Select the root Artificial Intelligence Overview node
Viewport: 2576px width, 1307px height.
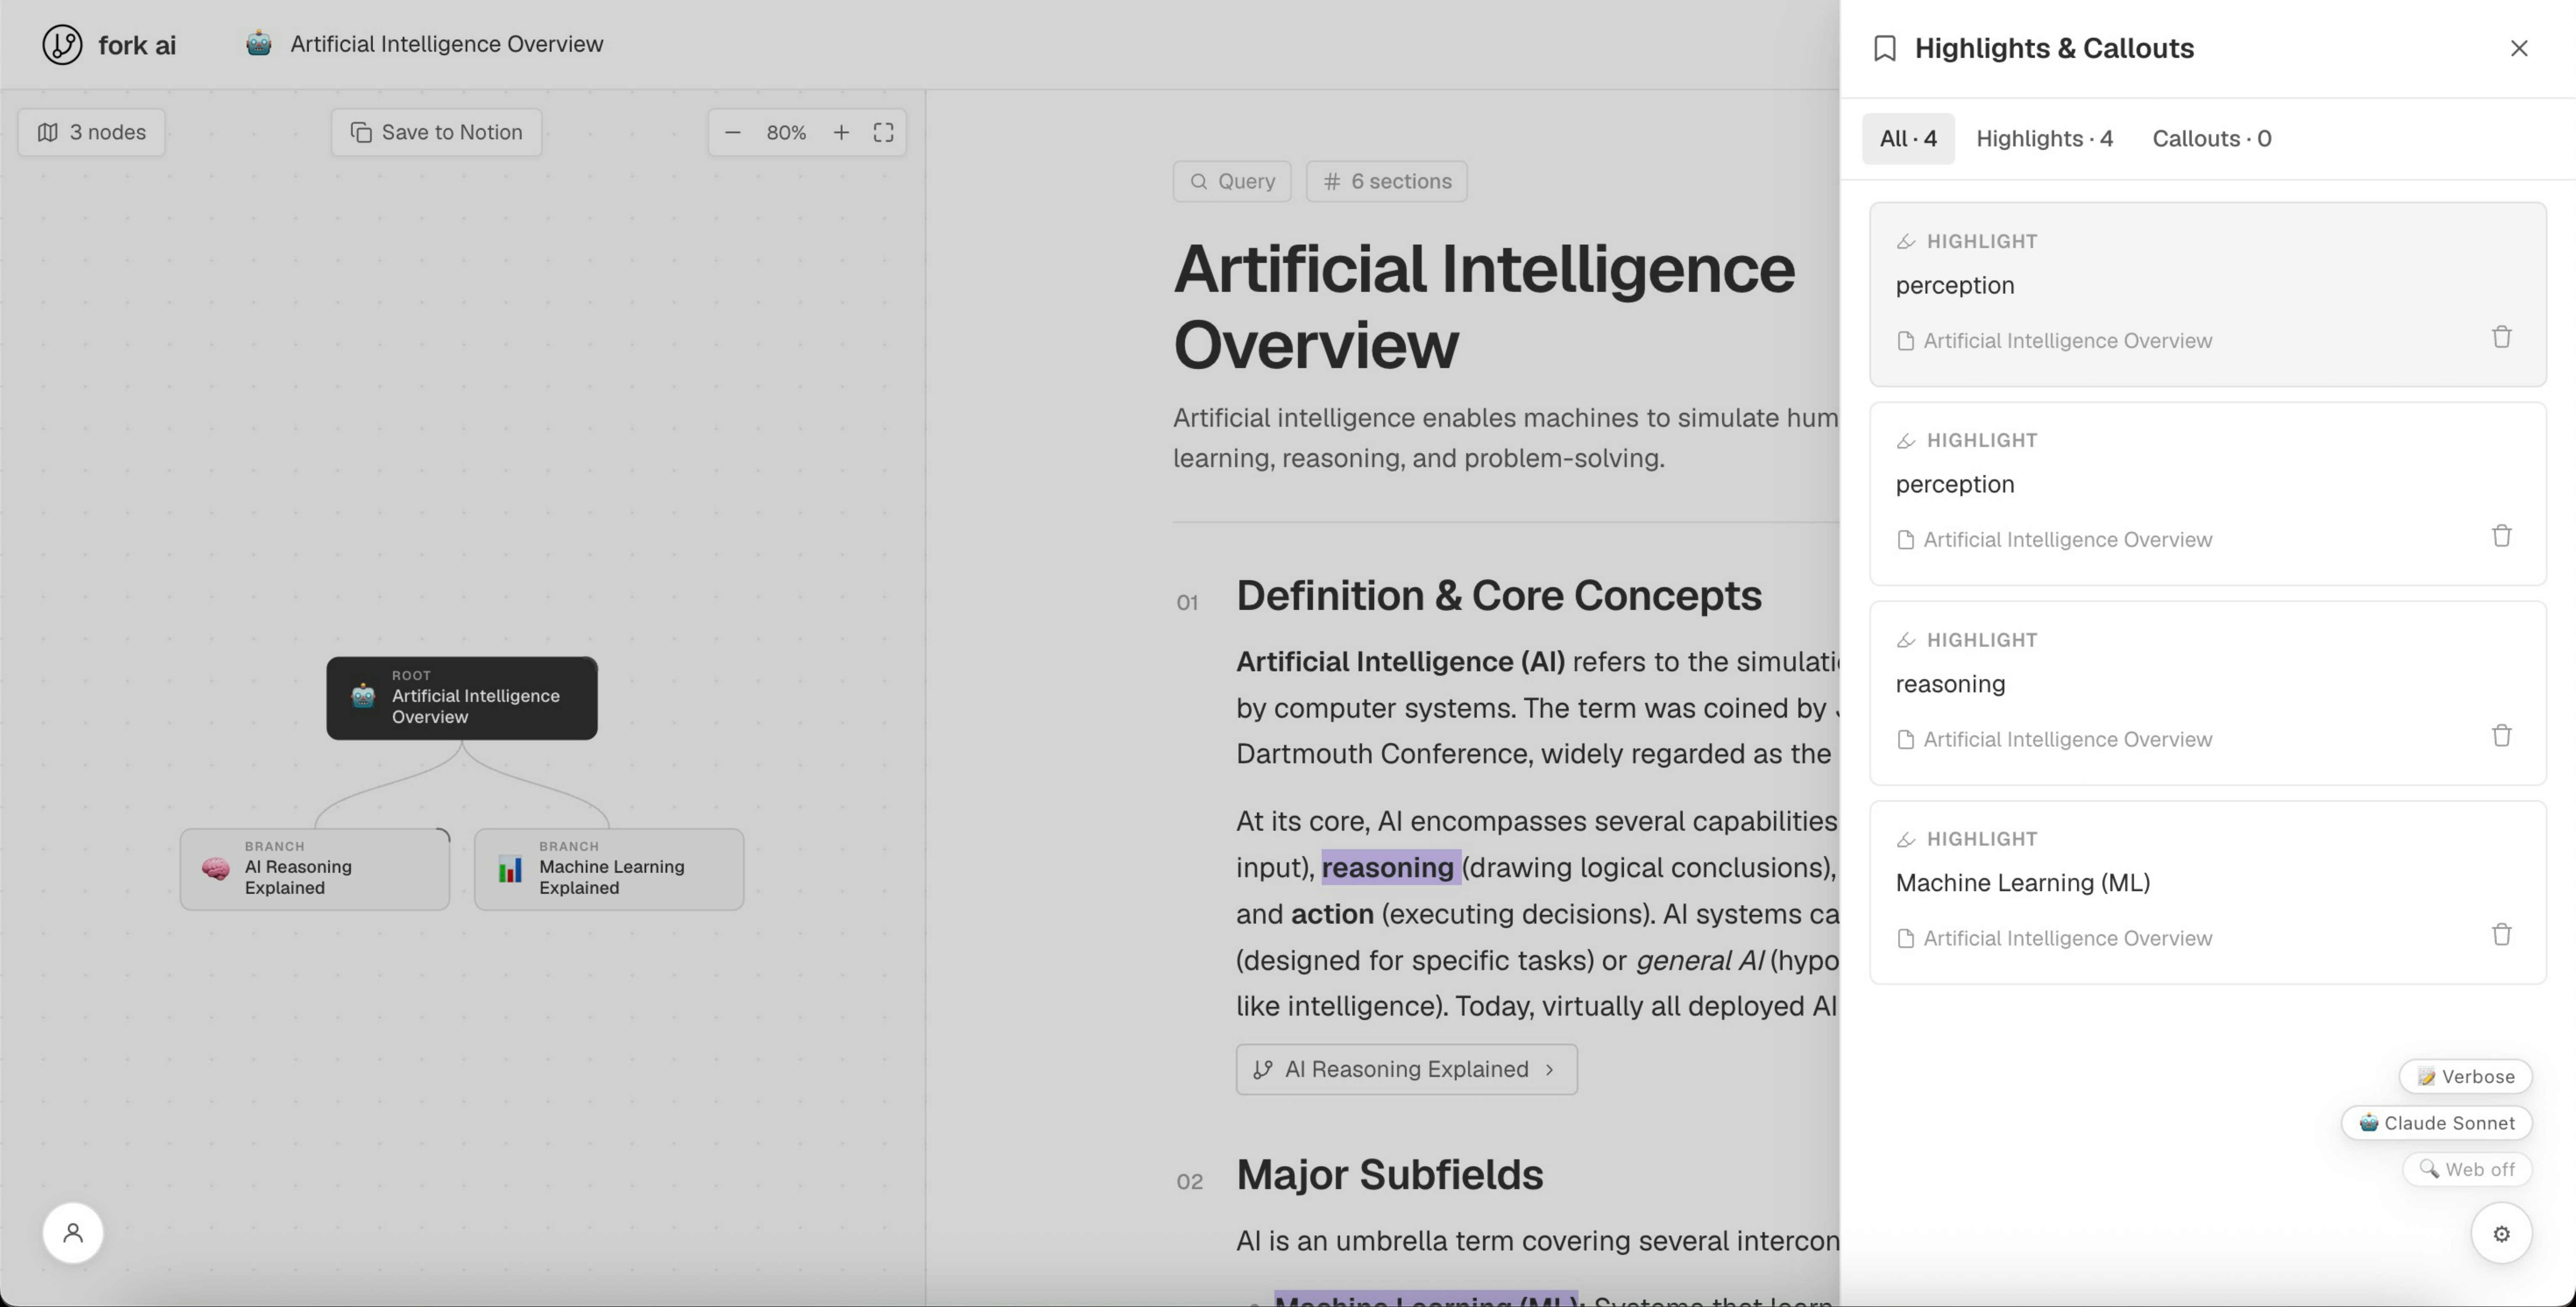tap(462, 698)
